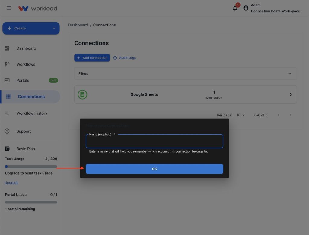Click the Portal Usage progress bar
Viewport: 309px width, 235px height.
click(x=31, y=202)
